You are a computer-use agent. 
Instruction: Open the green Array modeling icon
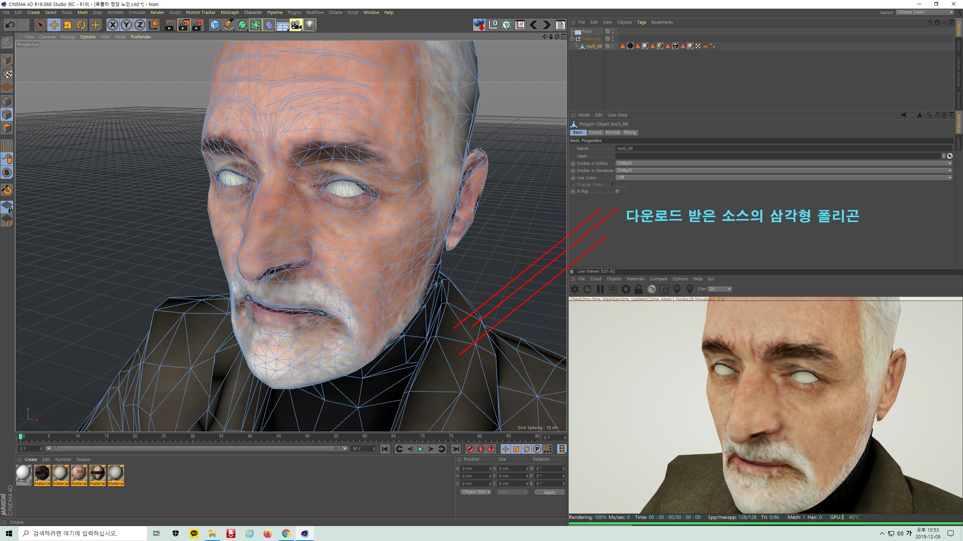256,25
